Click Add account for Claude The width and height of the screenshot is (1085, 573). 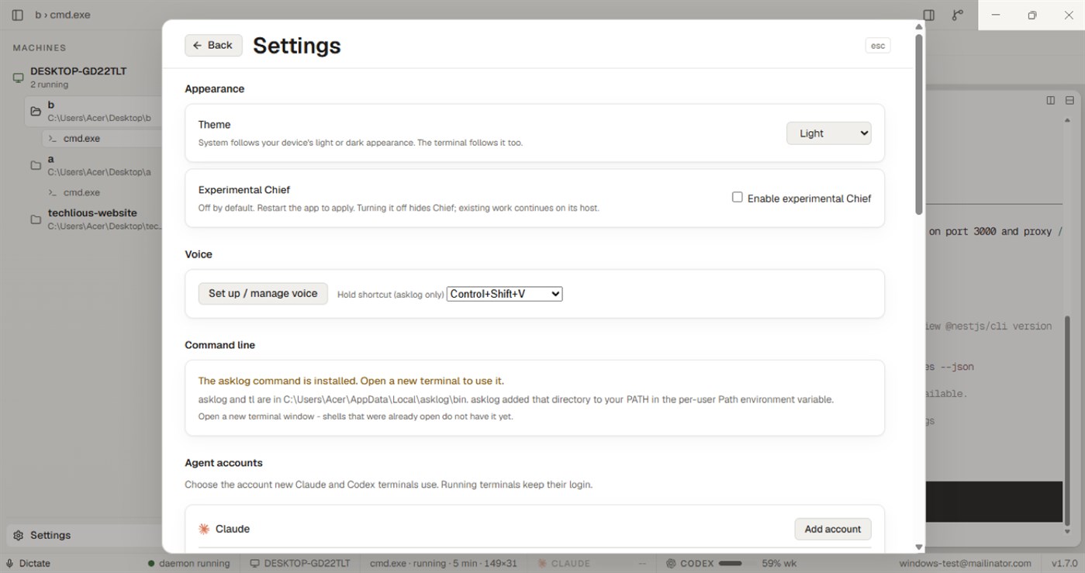coord(833,529)
